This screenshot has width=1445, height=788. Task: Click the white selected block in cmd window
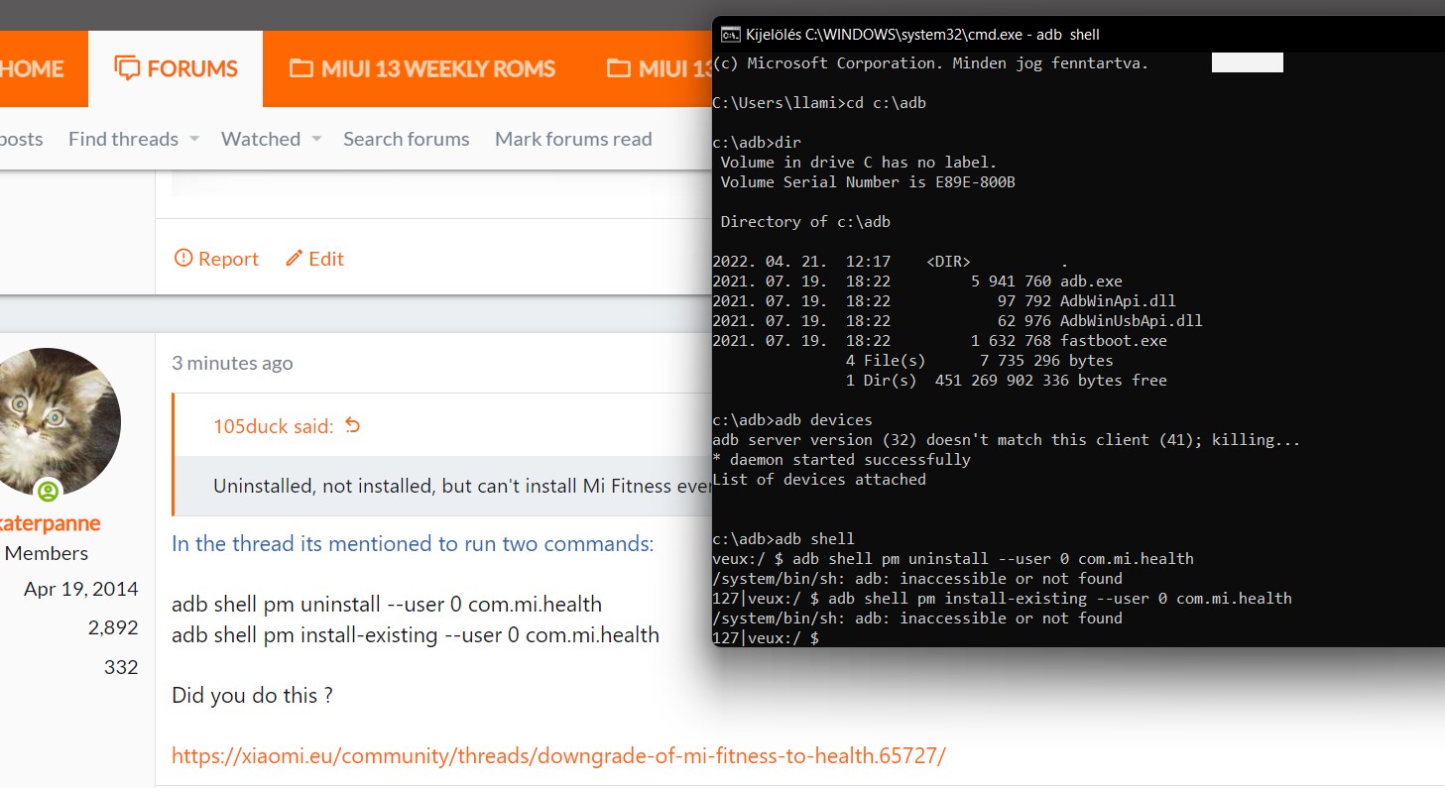pos(1248,63)
